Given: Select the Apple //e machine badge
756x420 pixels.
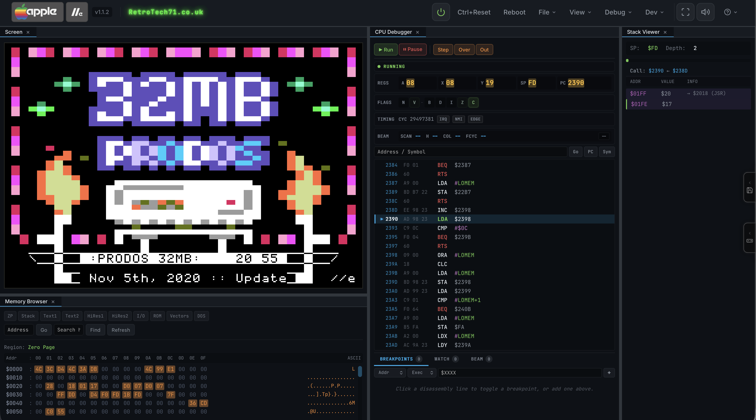Looking at the screenshot, I should (x=76, y=12).
